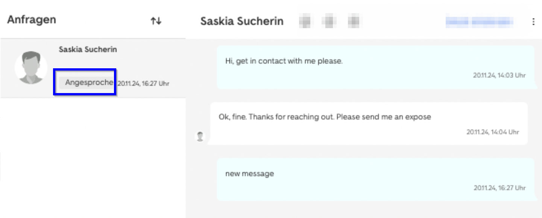This screenshot has height=218, width=542.
Task: Select the 'new message' chat bubble
Action: (x=376, y=179)
